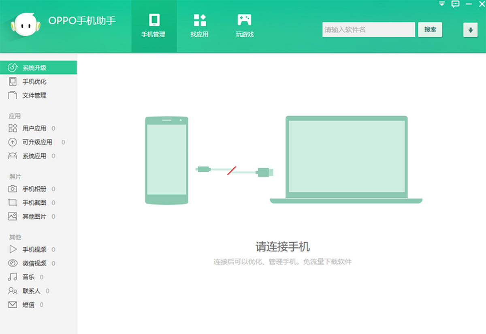
Task: View 手机截图 screenshots
Action: coord(34,203)
